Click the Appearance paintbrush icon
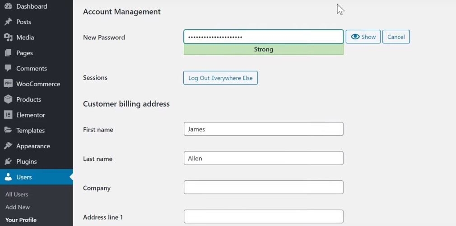Screen dimensions: 456x226 (x=8, y=146)
